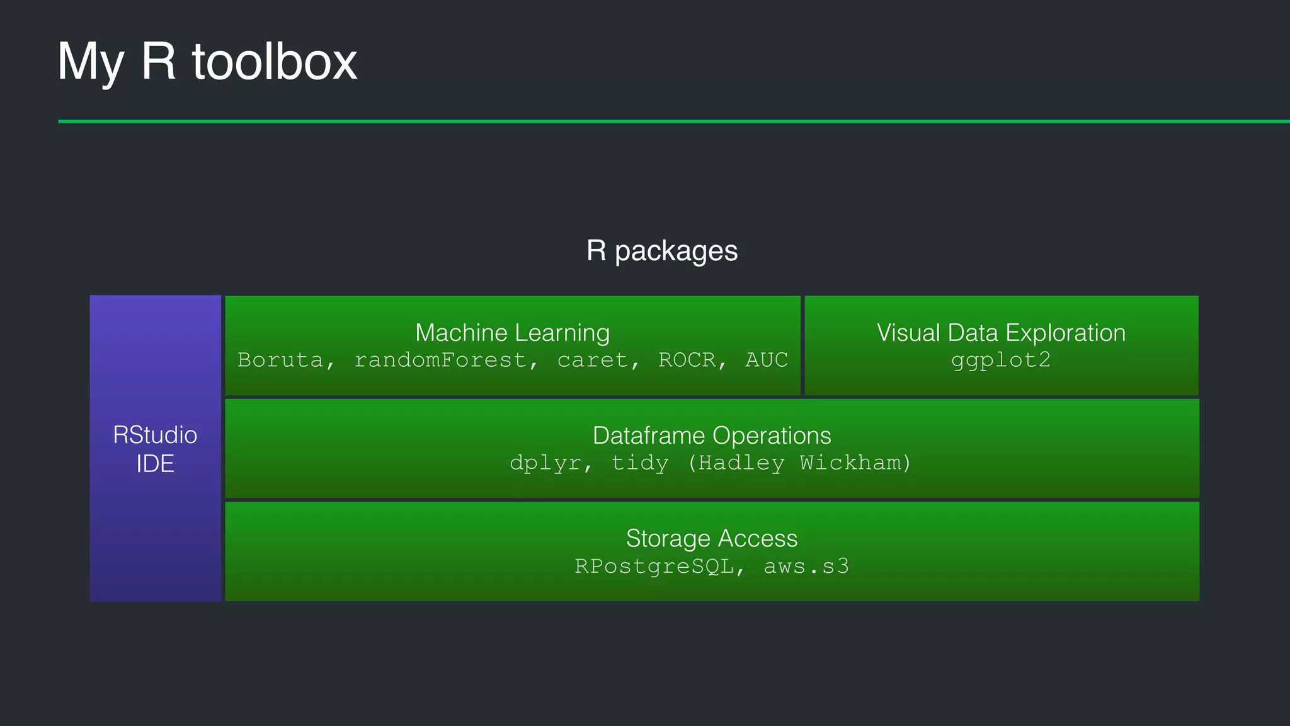Click the 'Visual Data Exploration' heading
1290x726 pixels.
tap(1001, 333)
